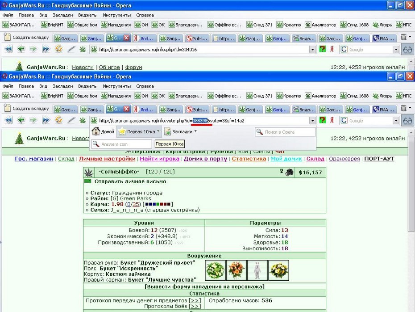Click the ganja leaf beside -СоЛнЫффКо- name
This screenshot has height=312, width=415.
pyautogui.click(x=89, y=172)
